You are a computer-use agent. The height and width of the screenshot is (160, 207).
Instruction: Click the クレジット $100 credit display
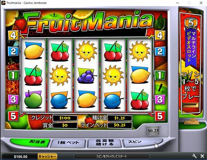[65, 118]
